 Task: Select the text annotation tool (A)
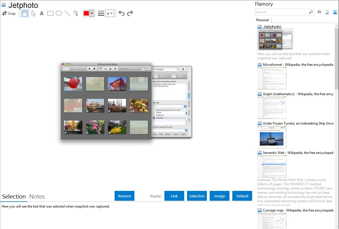(42, 13)
